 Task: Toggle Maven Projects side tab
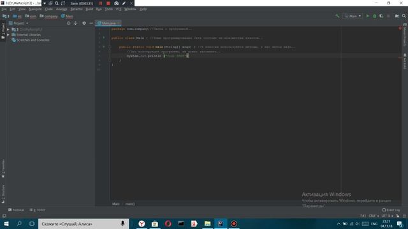405,34
